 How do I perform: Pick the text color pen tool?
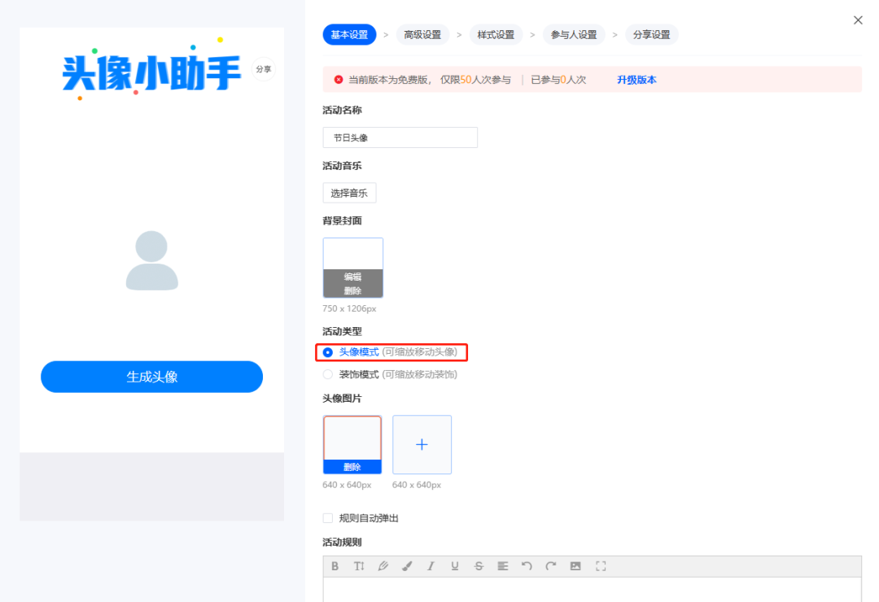point(383,566)
